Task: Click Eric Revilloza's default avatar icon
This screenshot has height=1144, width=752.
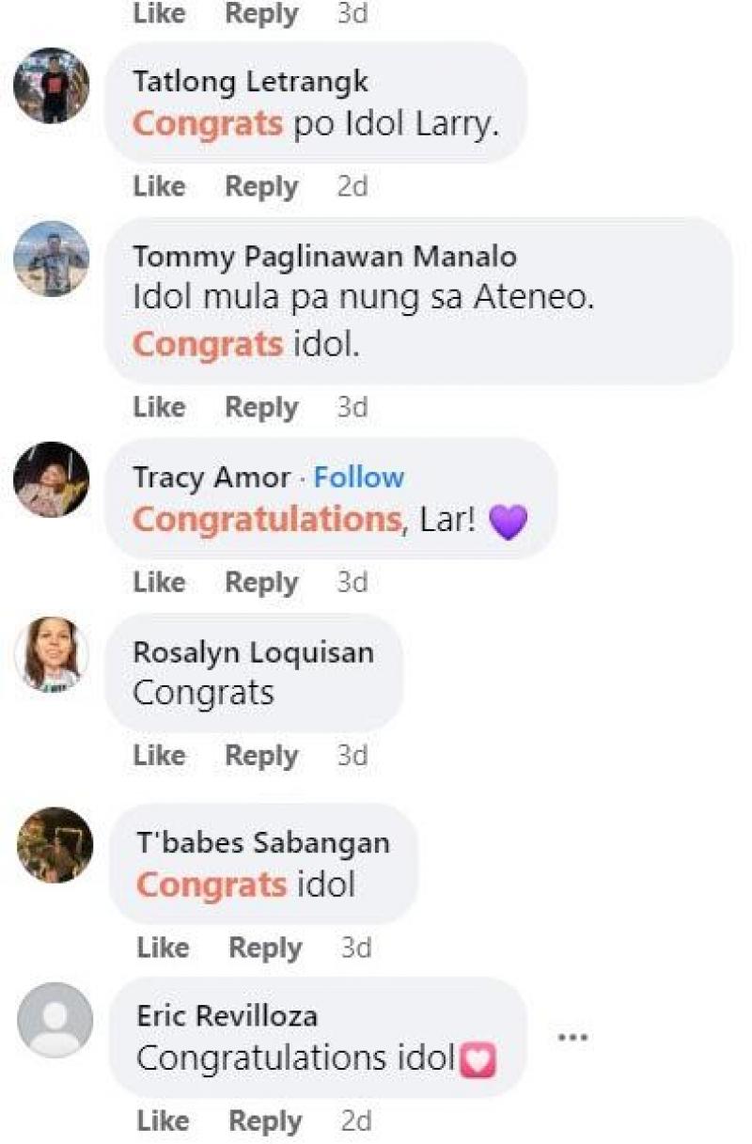Action: pyautogui.click(x=55, y=1020)
